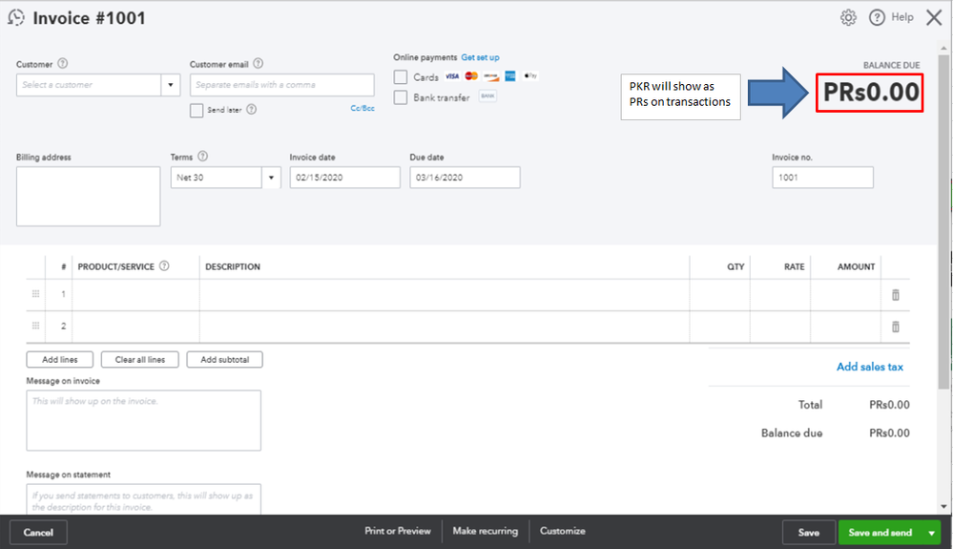
Task: Show the Terms help tooltip
Action: pyautogui.click(x=203, y=157)
